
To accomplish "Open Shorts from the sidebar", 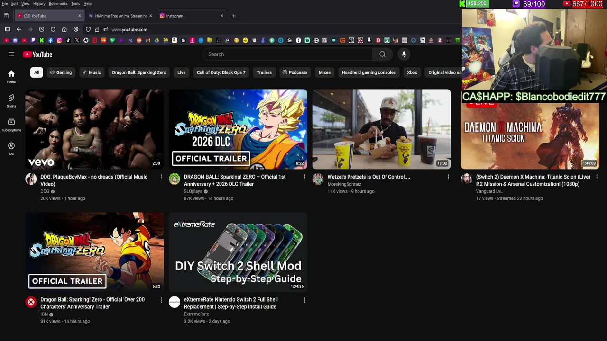I will 11,100.
